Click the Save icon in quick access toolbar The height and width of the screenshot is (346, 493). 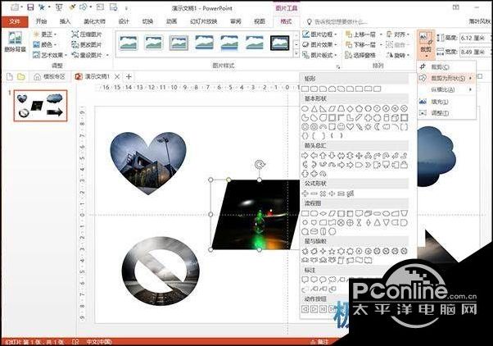pos(30,7)
